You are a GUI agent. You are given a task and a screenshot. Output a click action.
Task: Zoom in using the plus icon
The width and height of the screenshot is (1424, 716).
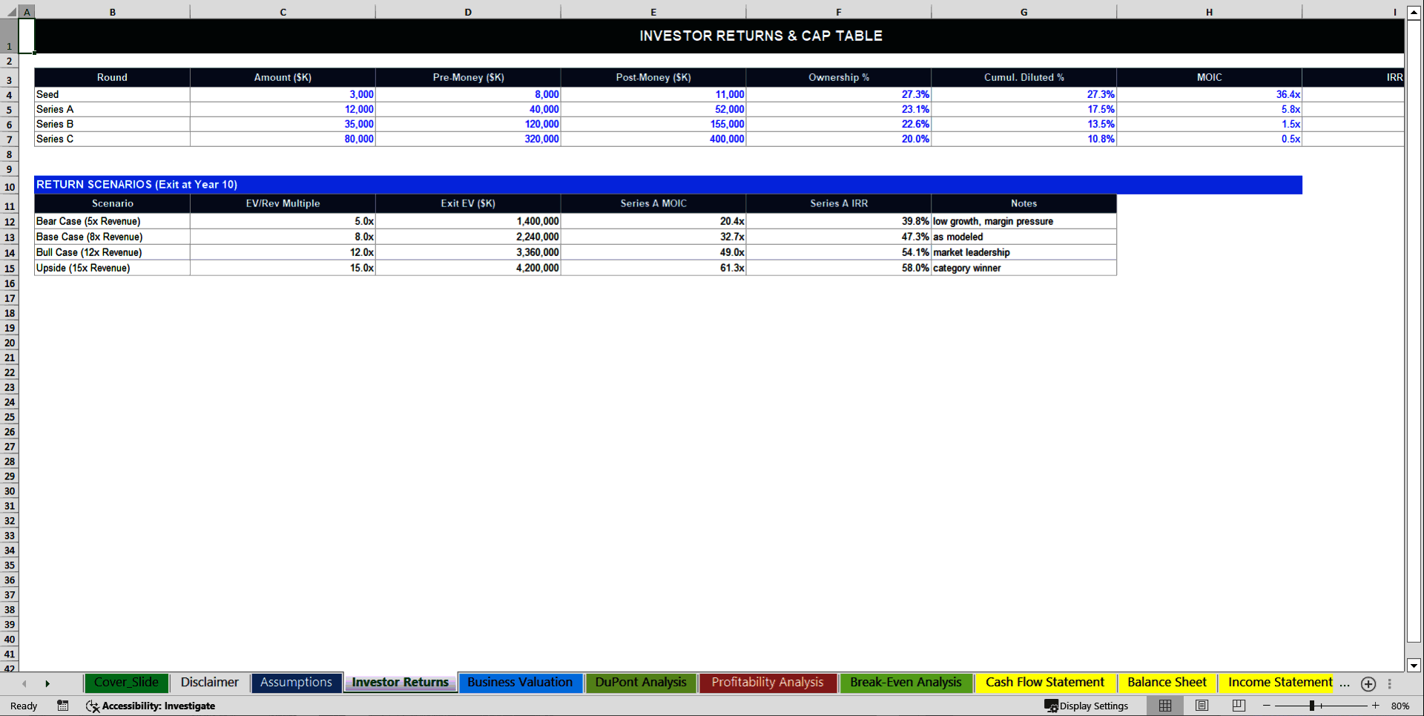[1375, 706]
